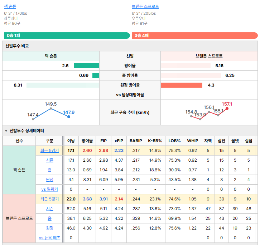This screenshot has height=245, width=260.
Task: Click the 이닝 column header
Action: click(71, 141)
